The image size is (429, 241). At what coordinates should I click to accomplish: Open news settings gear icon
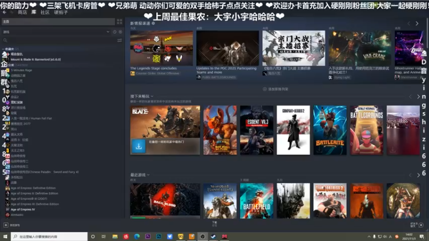pyautogui.click(x=153, y=24)
